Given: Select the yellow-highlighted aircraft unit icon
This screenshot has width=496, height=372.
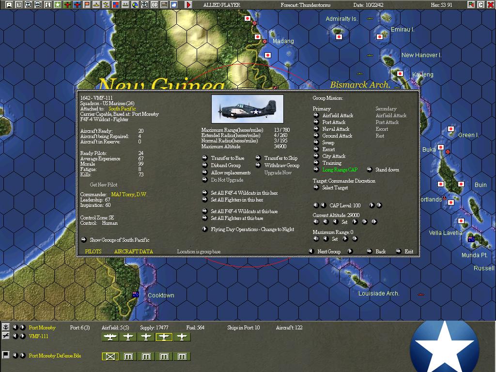Looking at the screenshot, I should pyautogui.click(x=164, y=337).
